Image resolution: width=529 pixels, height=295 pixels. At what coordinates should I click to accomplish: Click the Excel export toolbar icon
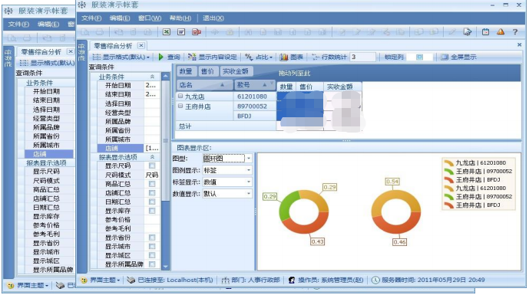167,32
